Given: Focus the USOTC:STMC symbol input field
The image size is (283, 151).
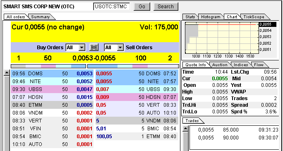Looking at the screenshot, I should click(112, 7).
